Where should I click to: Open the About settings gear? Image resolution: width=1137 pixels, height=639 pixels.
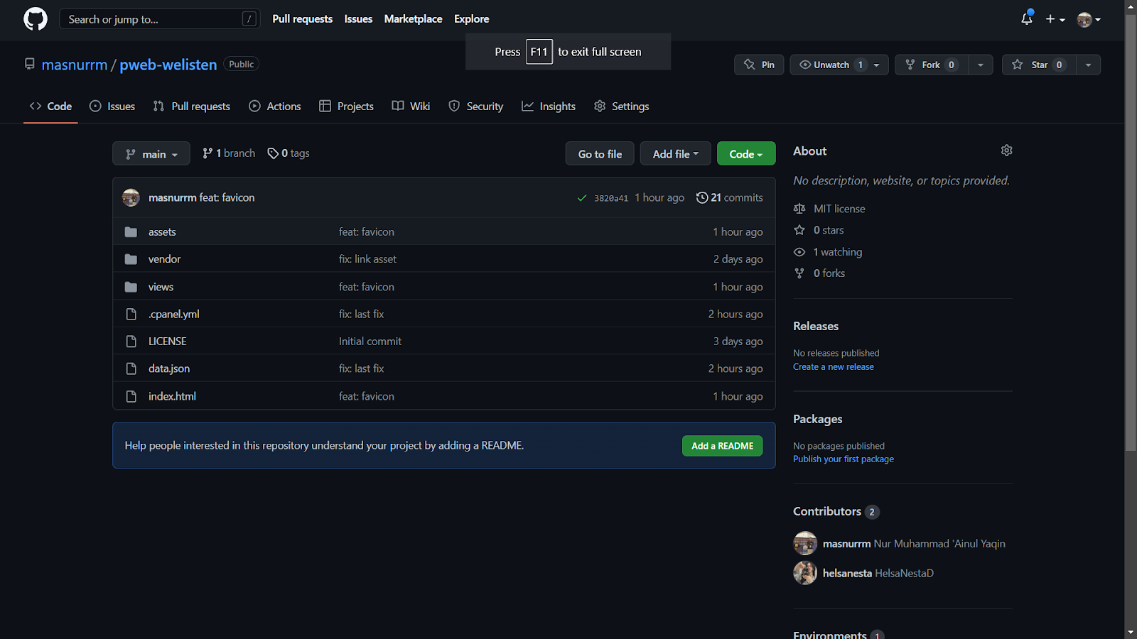(1006, 151)
